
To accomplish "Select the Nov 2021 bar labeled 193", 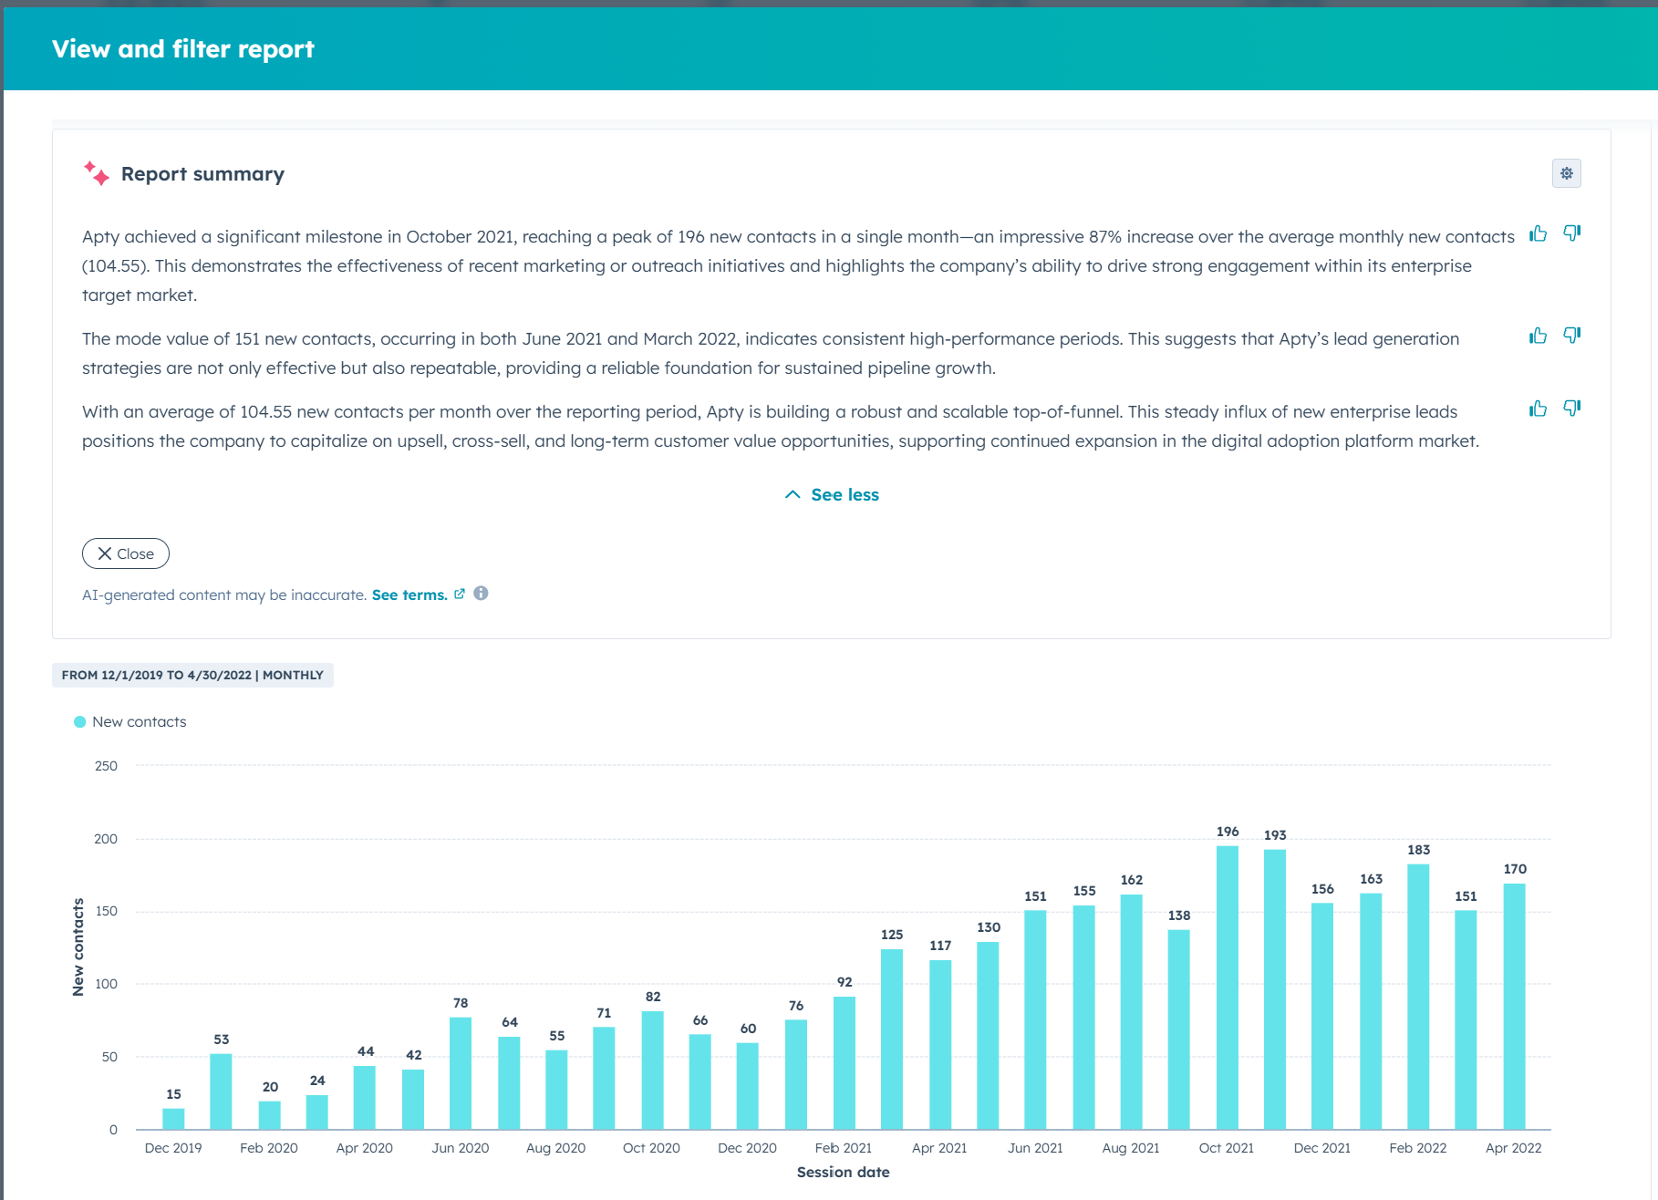I will coord(1275,989).
